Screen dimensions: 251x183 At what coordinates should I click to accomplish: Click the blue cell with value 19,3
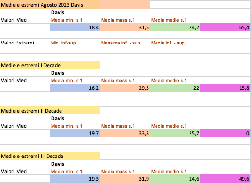coord(75,179)
